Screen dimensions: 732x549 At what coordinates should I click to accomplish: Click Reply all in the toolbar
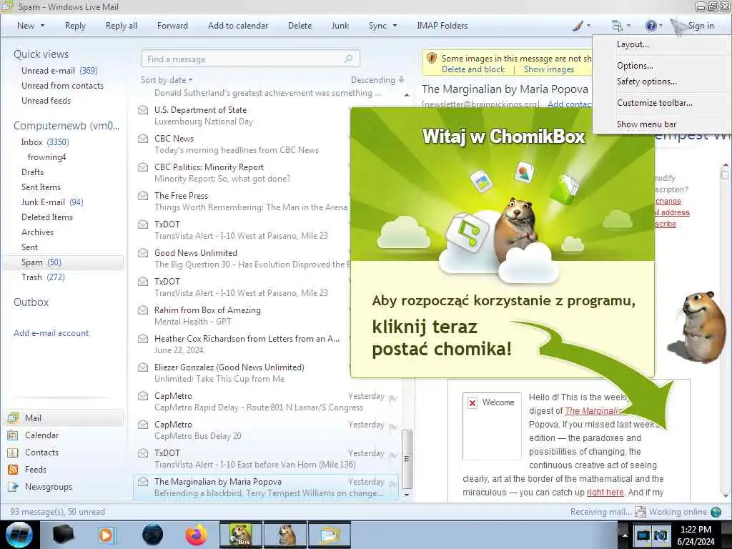tap(122, 26)
